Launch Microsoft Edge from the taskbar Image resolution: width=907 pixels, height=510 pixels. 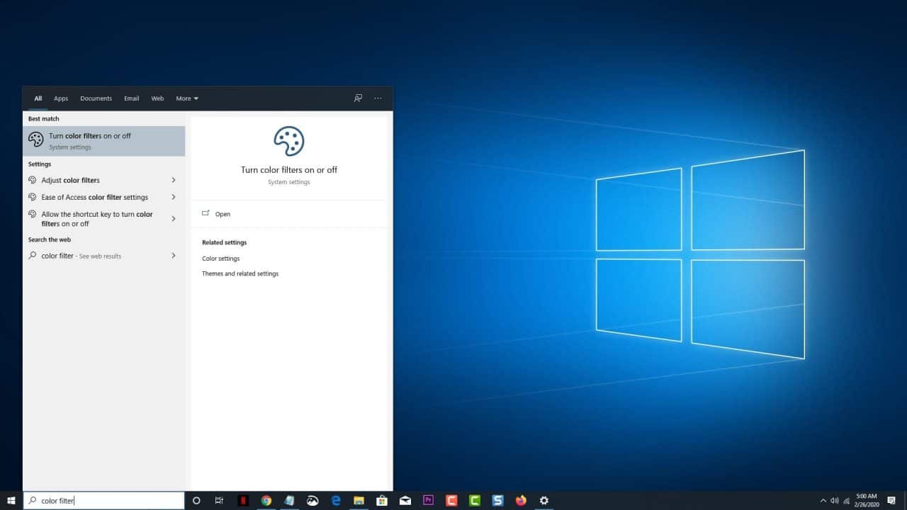(336, 501)
